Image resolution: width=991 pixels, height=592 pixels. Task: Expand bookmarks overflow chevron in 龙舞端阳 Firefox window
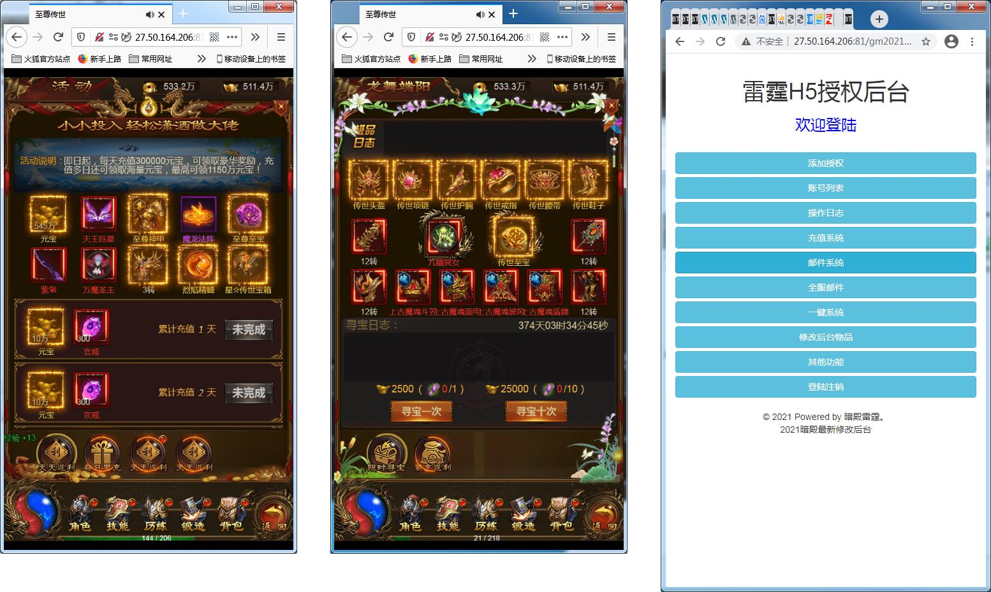pos(532,59)
